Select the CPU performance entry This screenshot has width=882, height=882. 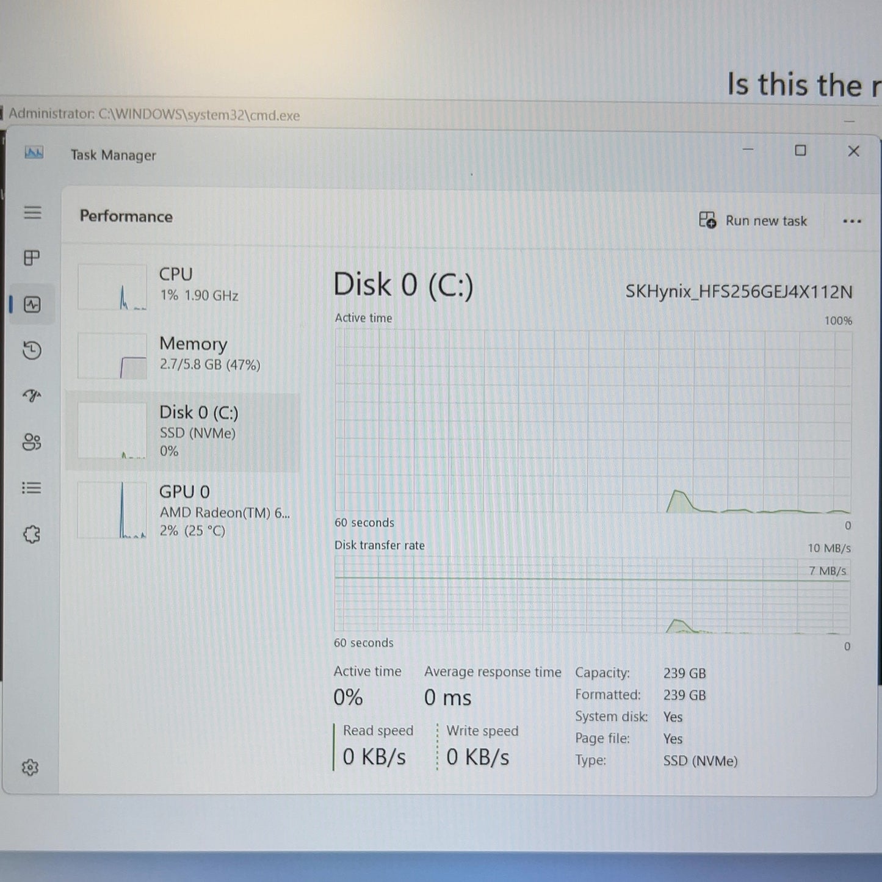coord(183,286)
